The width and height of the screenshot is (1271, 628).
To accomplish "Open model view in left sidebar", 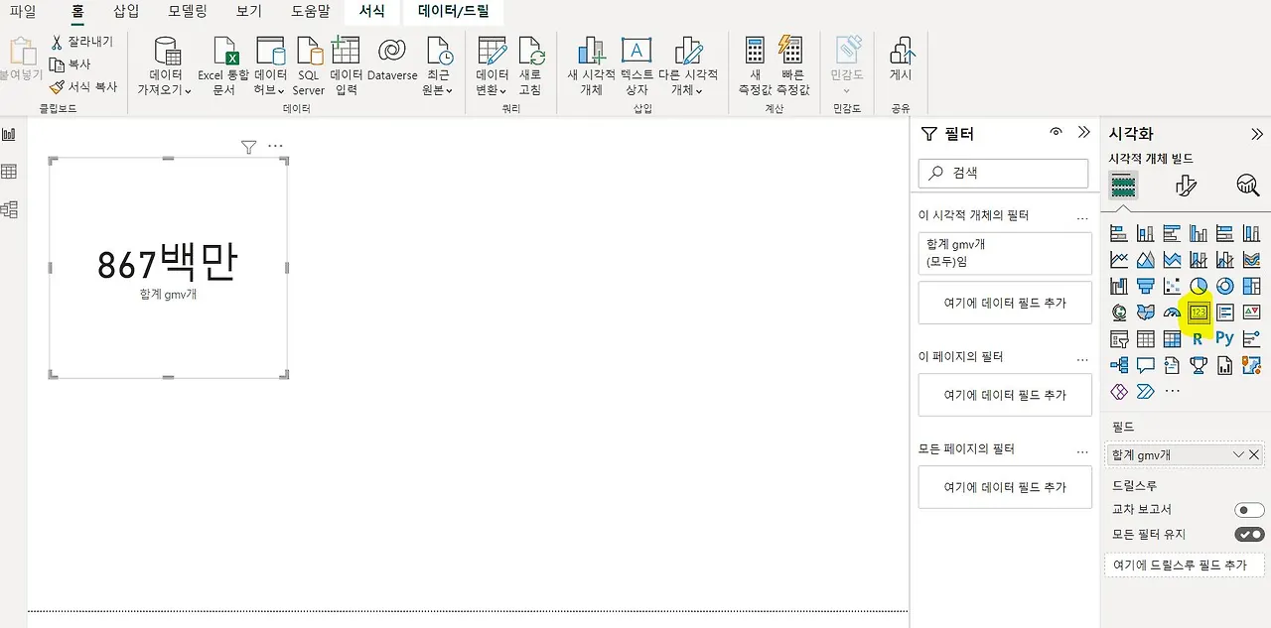I will [9, 209].
